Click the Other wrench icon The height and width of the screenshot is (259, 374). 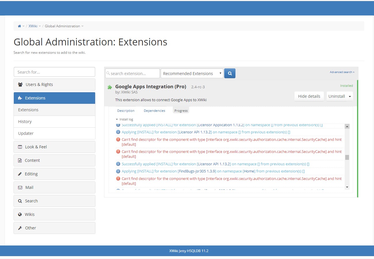pyautogui.click(x=20, y=228)
